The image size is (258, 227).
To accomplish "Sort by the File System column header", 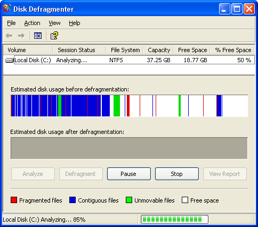I will click(x=124, y=50).
